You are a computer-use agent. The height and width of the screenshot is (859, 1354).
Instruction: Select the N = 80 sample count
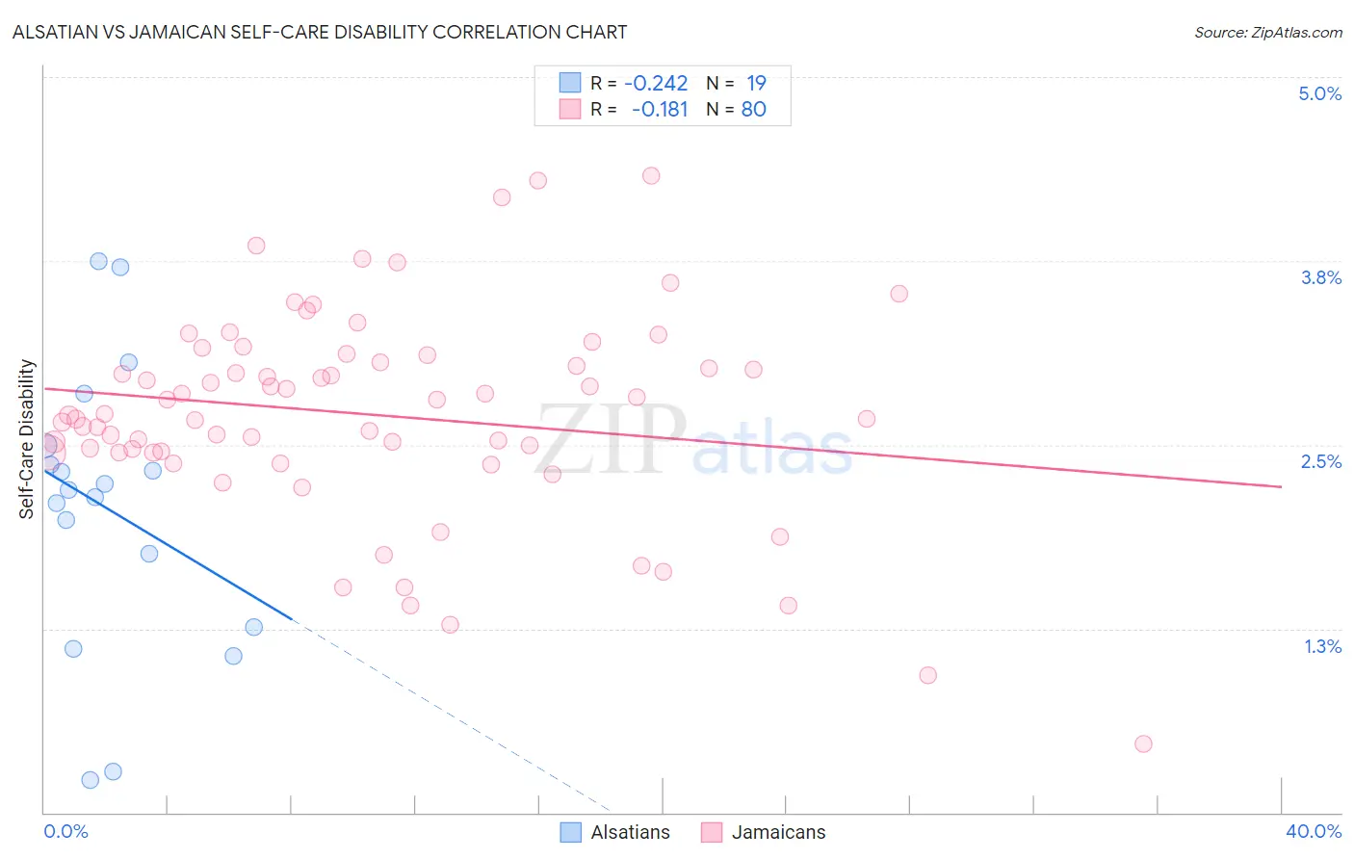[x=737, y=109]
